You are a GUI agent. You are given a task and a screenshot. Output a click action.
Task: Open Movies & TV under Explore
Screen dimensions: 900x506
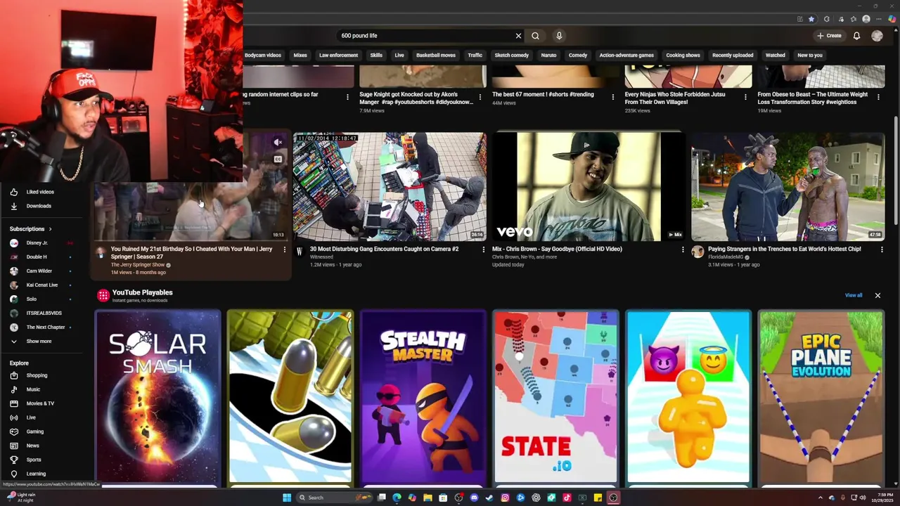pos(40,403)
